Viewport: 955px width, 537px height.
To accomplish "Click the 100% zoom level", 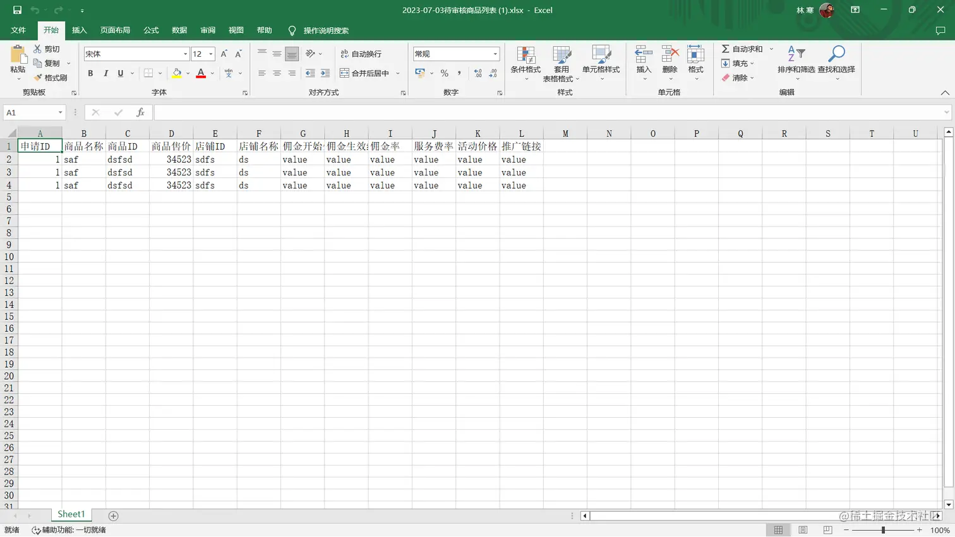I will pos(940,530).
